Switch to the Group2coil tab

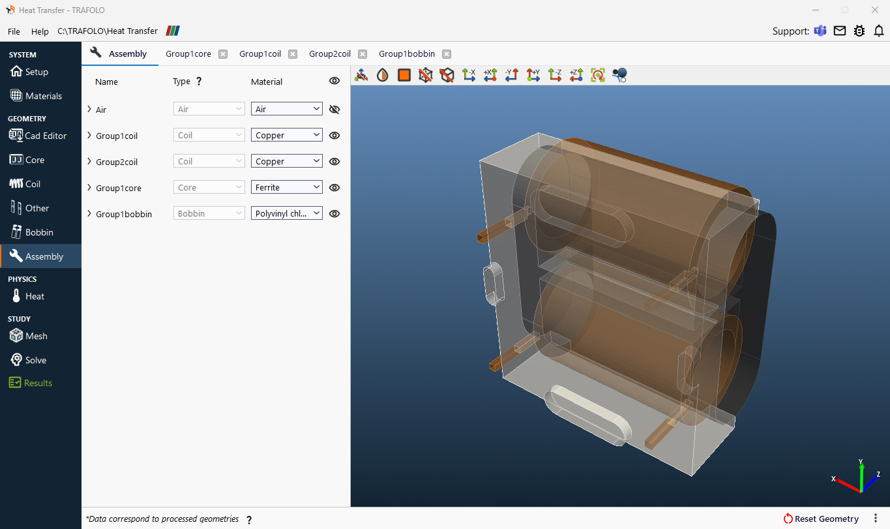point(330,53)
